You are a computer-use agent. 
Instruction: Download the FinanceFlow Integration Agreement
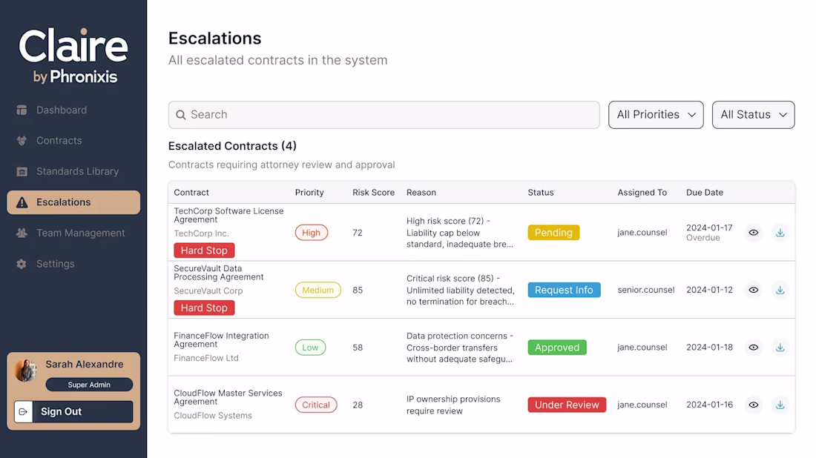tap(780, 348)
